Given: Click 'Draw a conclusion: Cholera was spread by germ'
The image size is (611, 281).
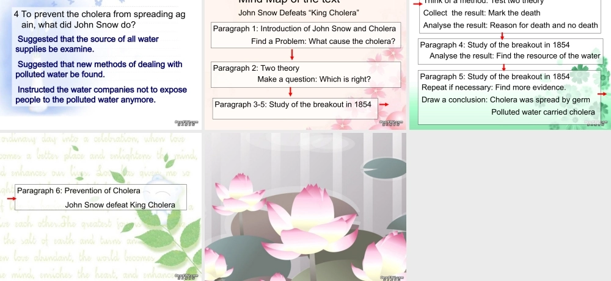Looking at the screenshot, I should pyautogui.click(x=506, y=100).
